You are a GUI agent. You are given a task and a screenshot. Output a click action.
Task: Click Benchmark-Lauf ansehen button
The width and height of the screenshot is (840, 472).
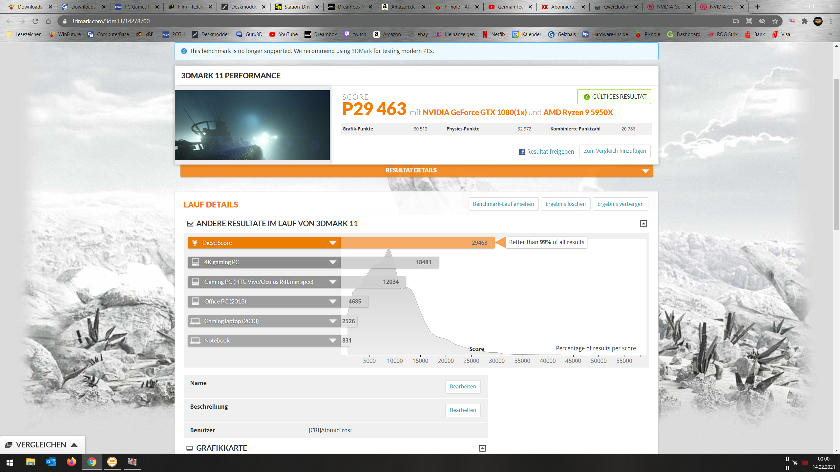click(x=503, y=204)
